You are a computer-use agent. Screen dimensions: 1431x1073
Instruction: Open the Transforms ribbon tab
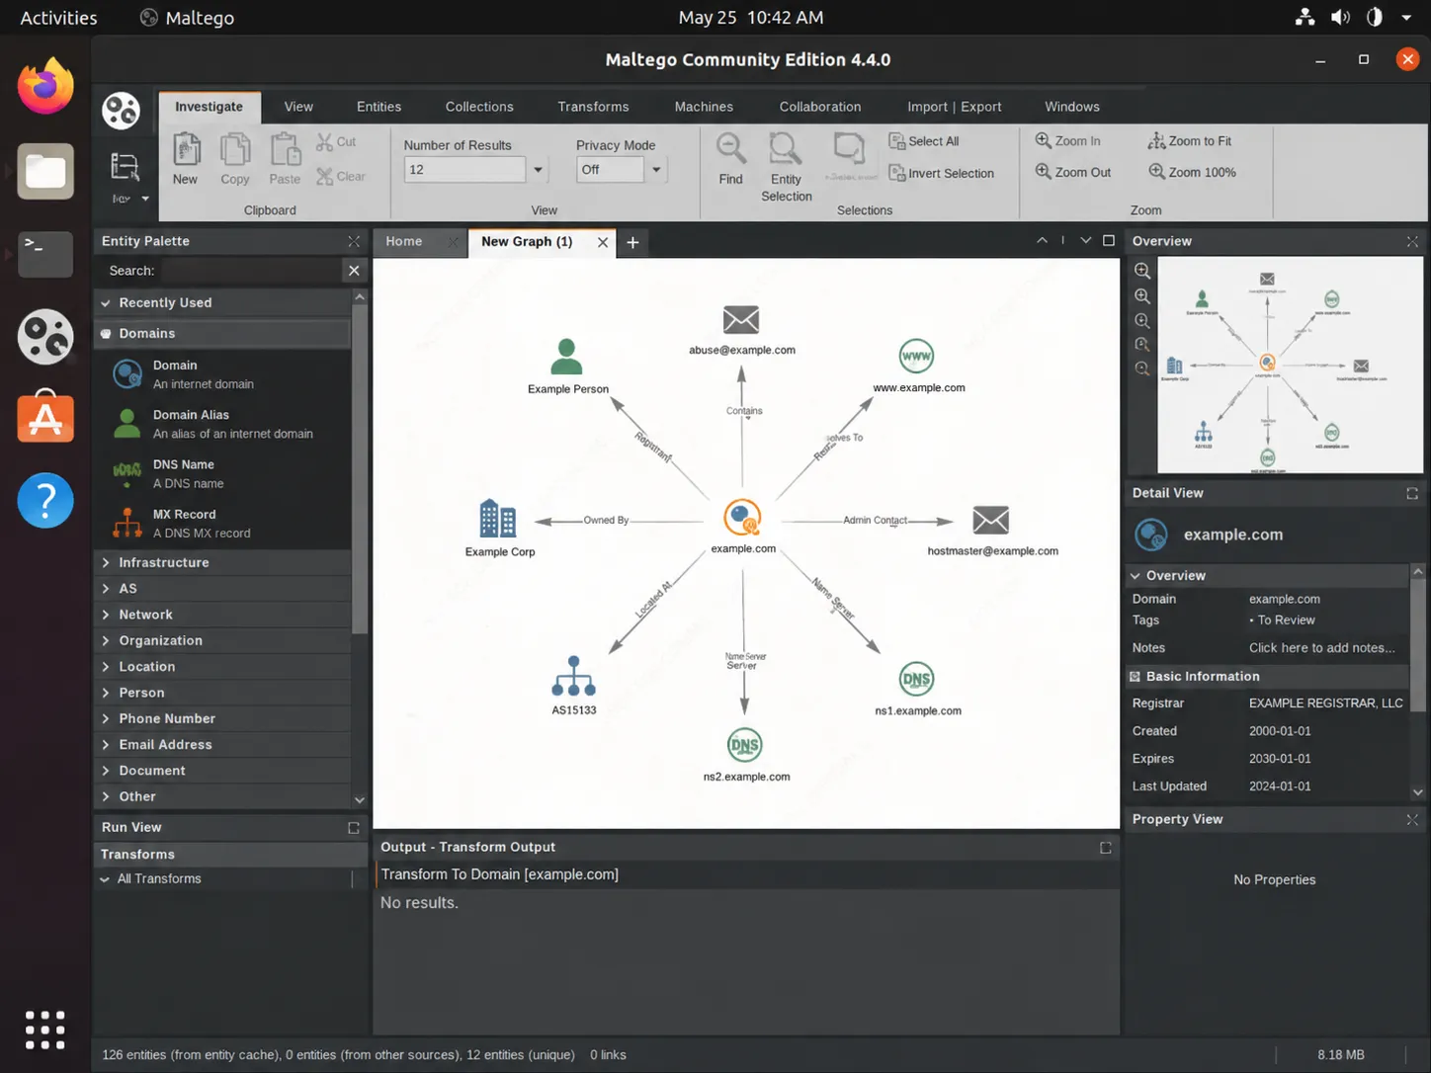click(593, 107)
